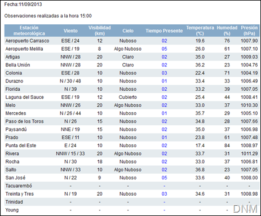Click Cubierto sky value for Laguna del Sauce

[x=128, y=97]
